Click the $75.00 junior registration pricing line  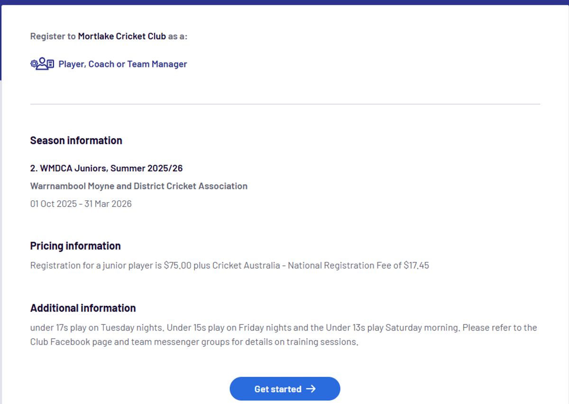point(229,265)
